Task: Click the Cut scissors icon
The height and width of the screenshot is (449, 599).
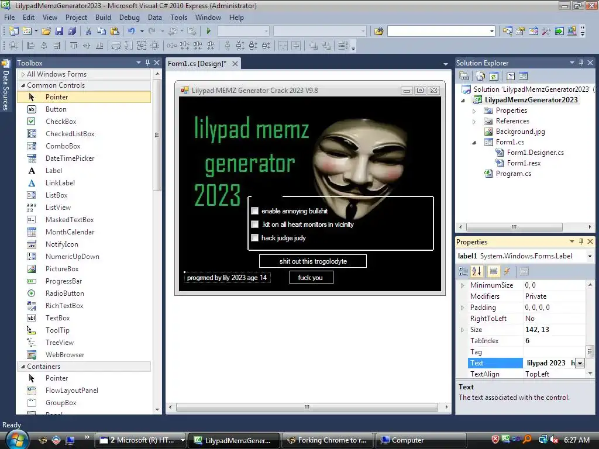Action: coord(88,31)
